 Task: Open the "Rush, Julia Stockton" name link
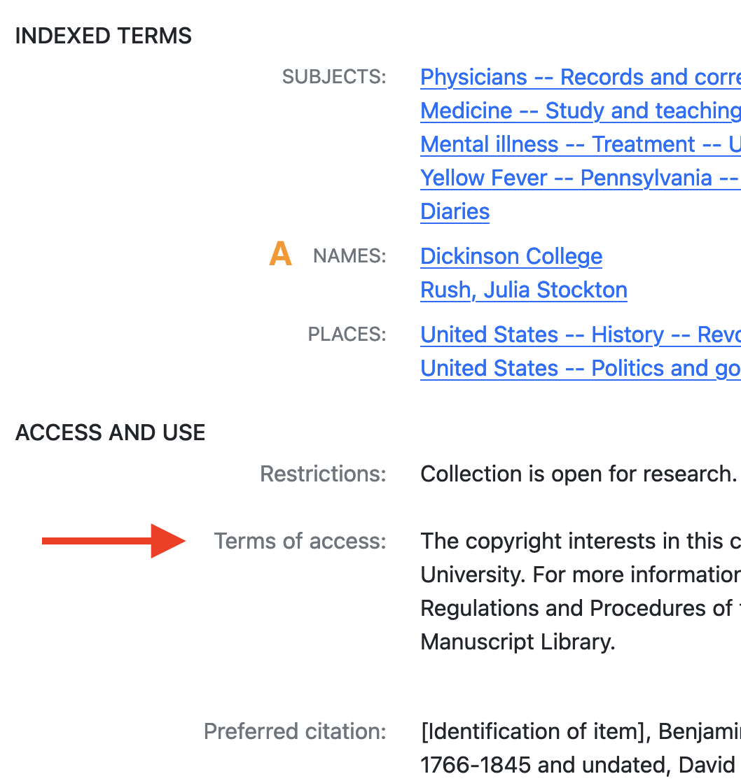coord(523,290)
